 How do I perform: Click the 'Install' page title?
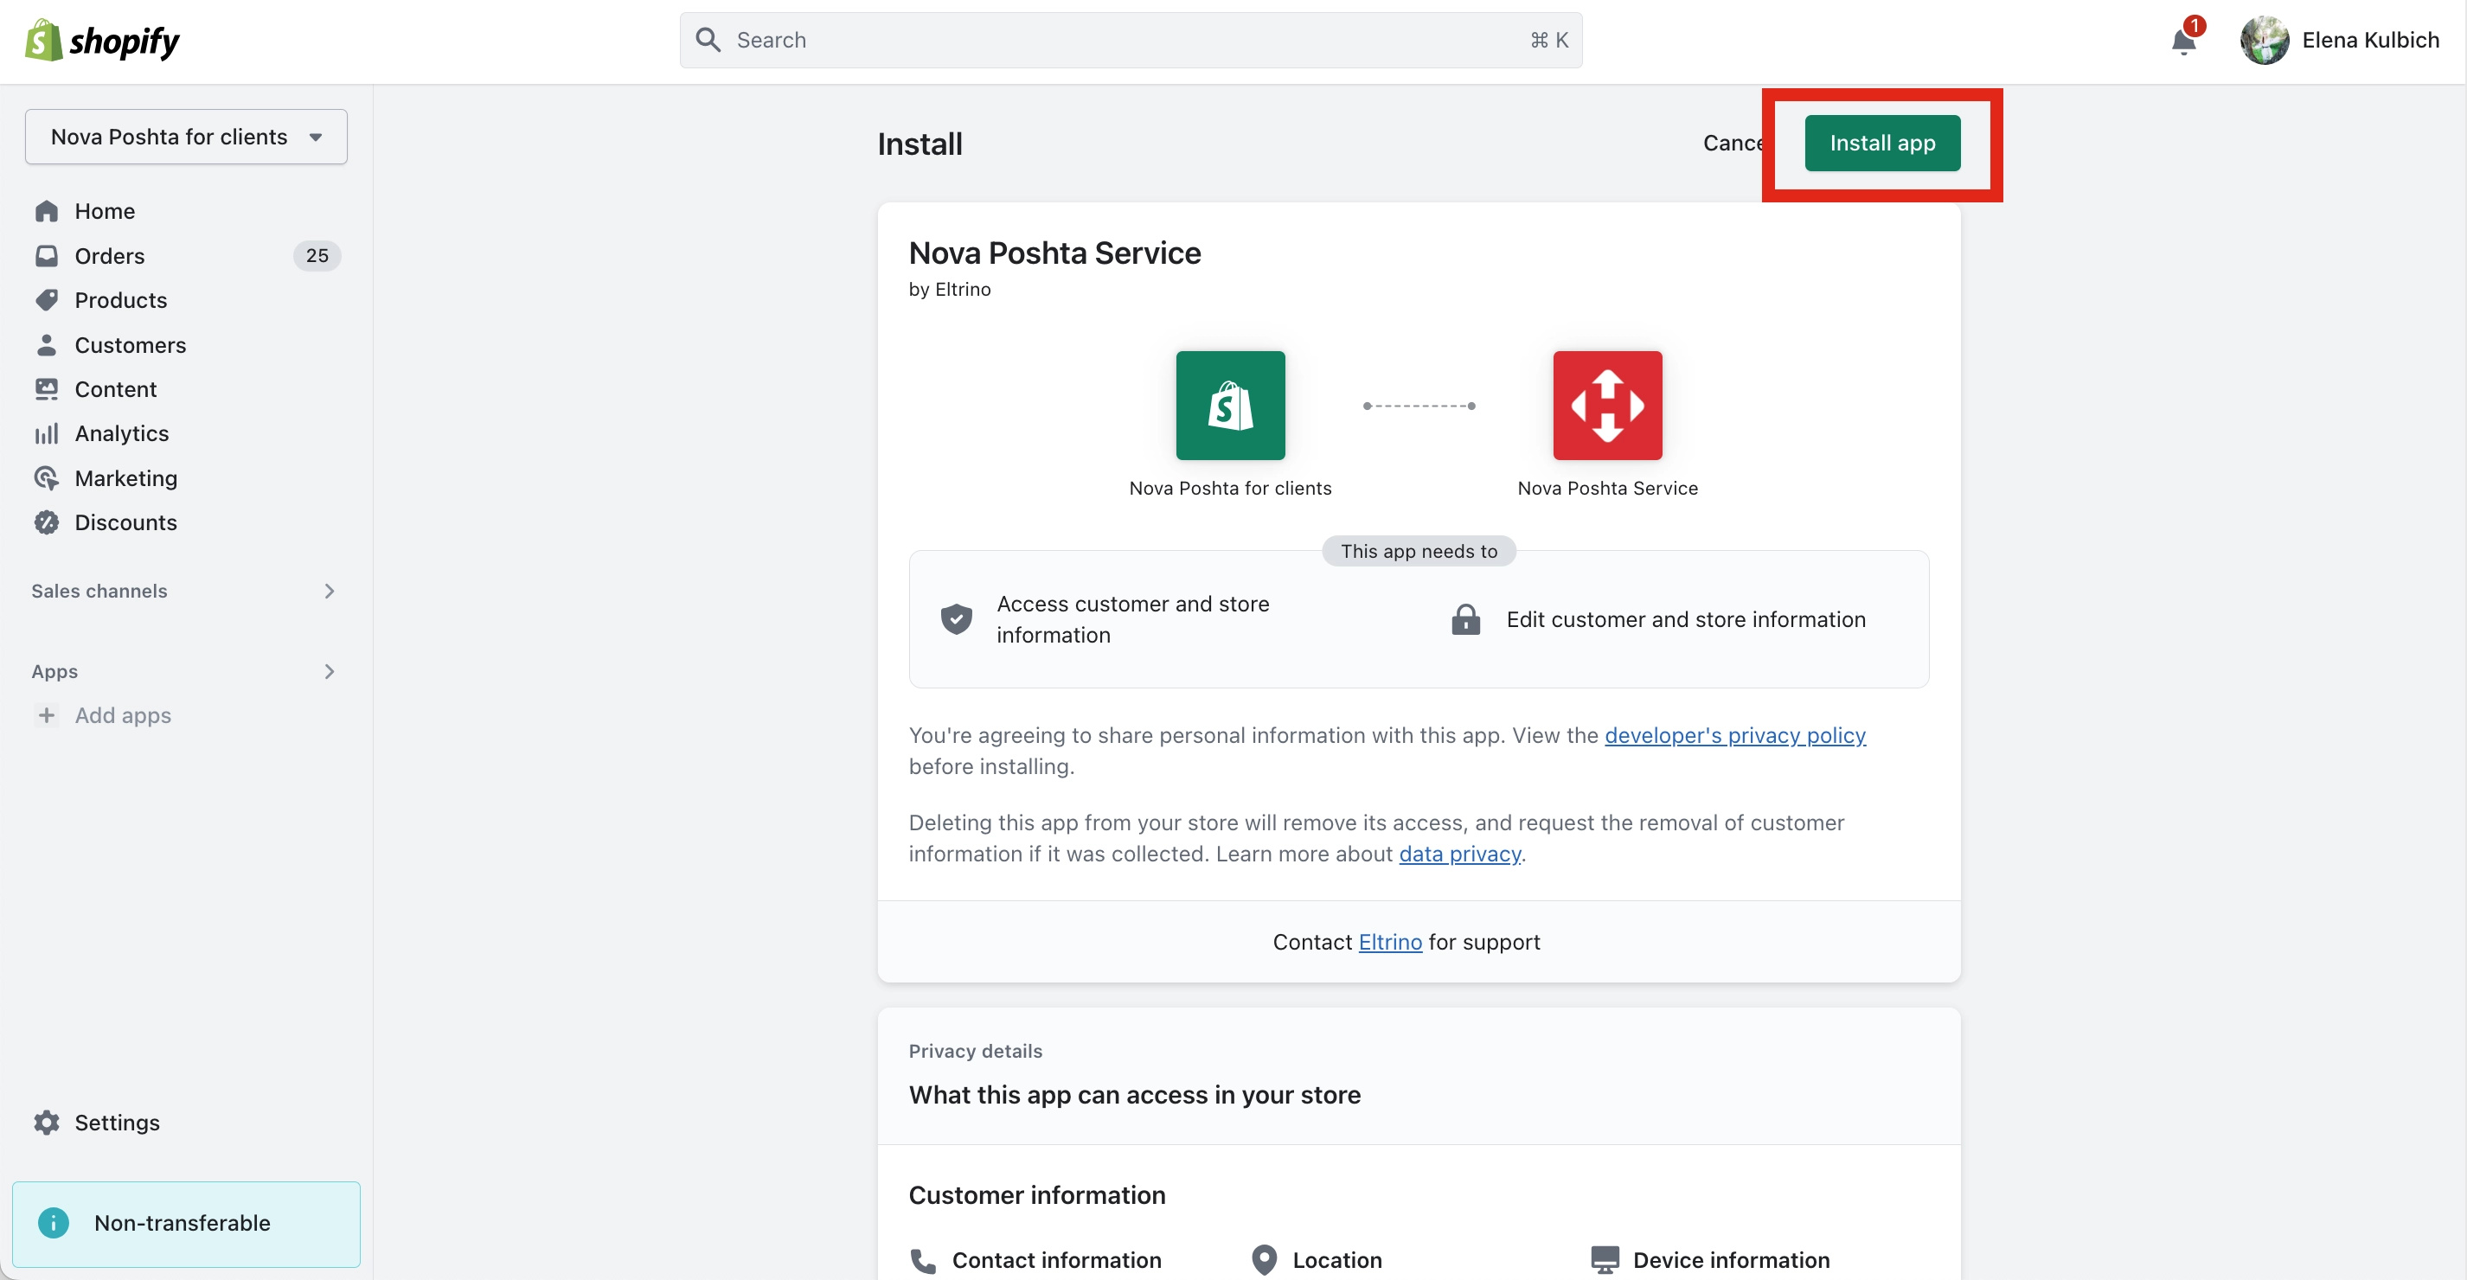(x=920, y=144)
